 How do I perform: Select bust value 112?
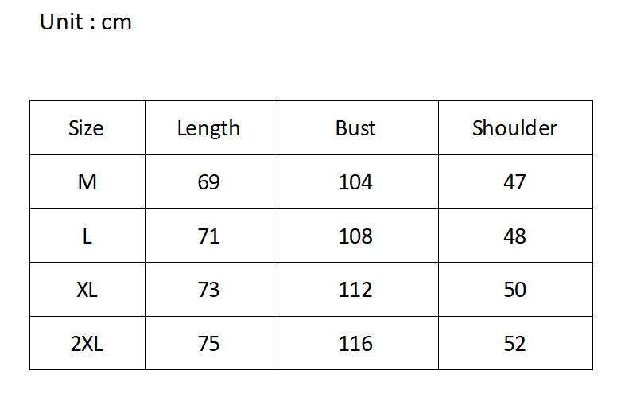tap(355, 290)
